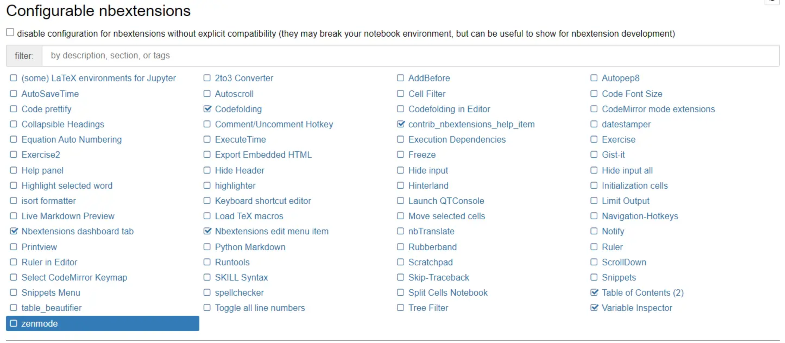This screenshot has height=343, width=785.
Task: Disable the Table of Contents (2) checkbox
Action: click(594, 292)
